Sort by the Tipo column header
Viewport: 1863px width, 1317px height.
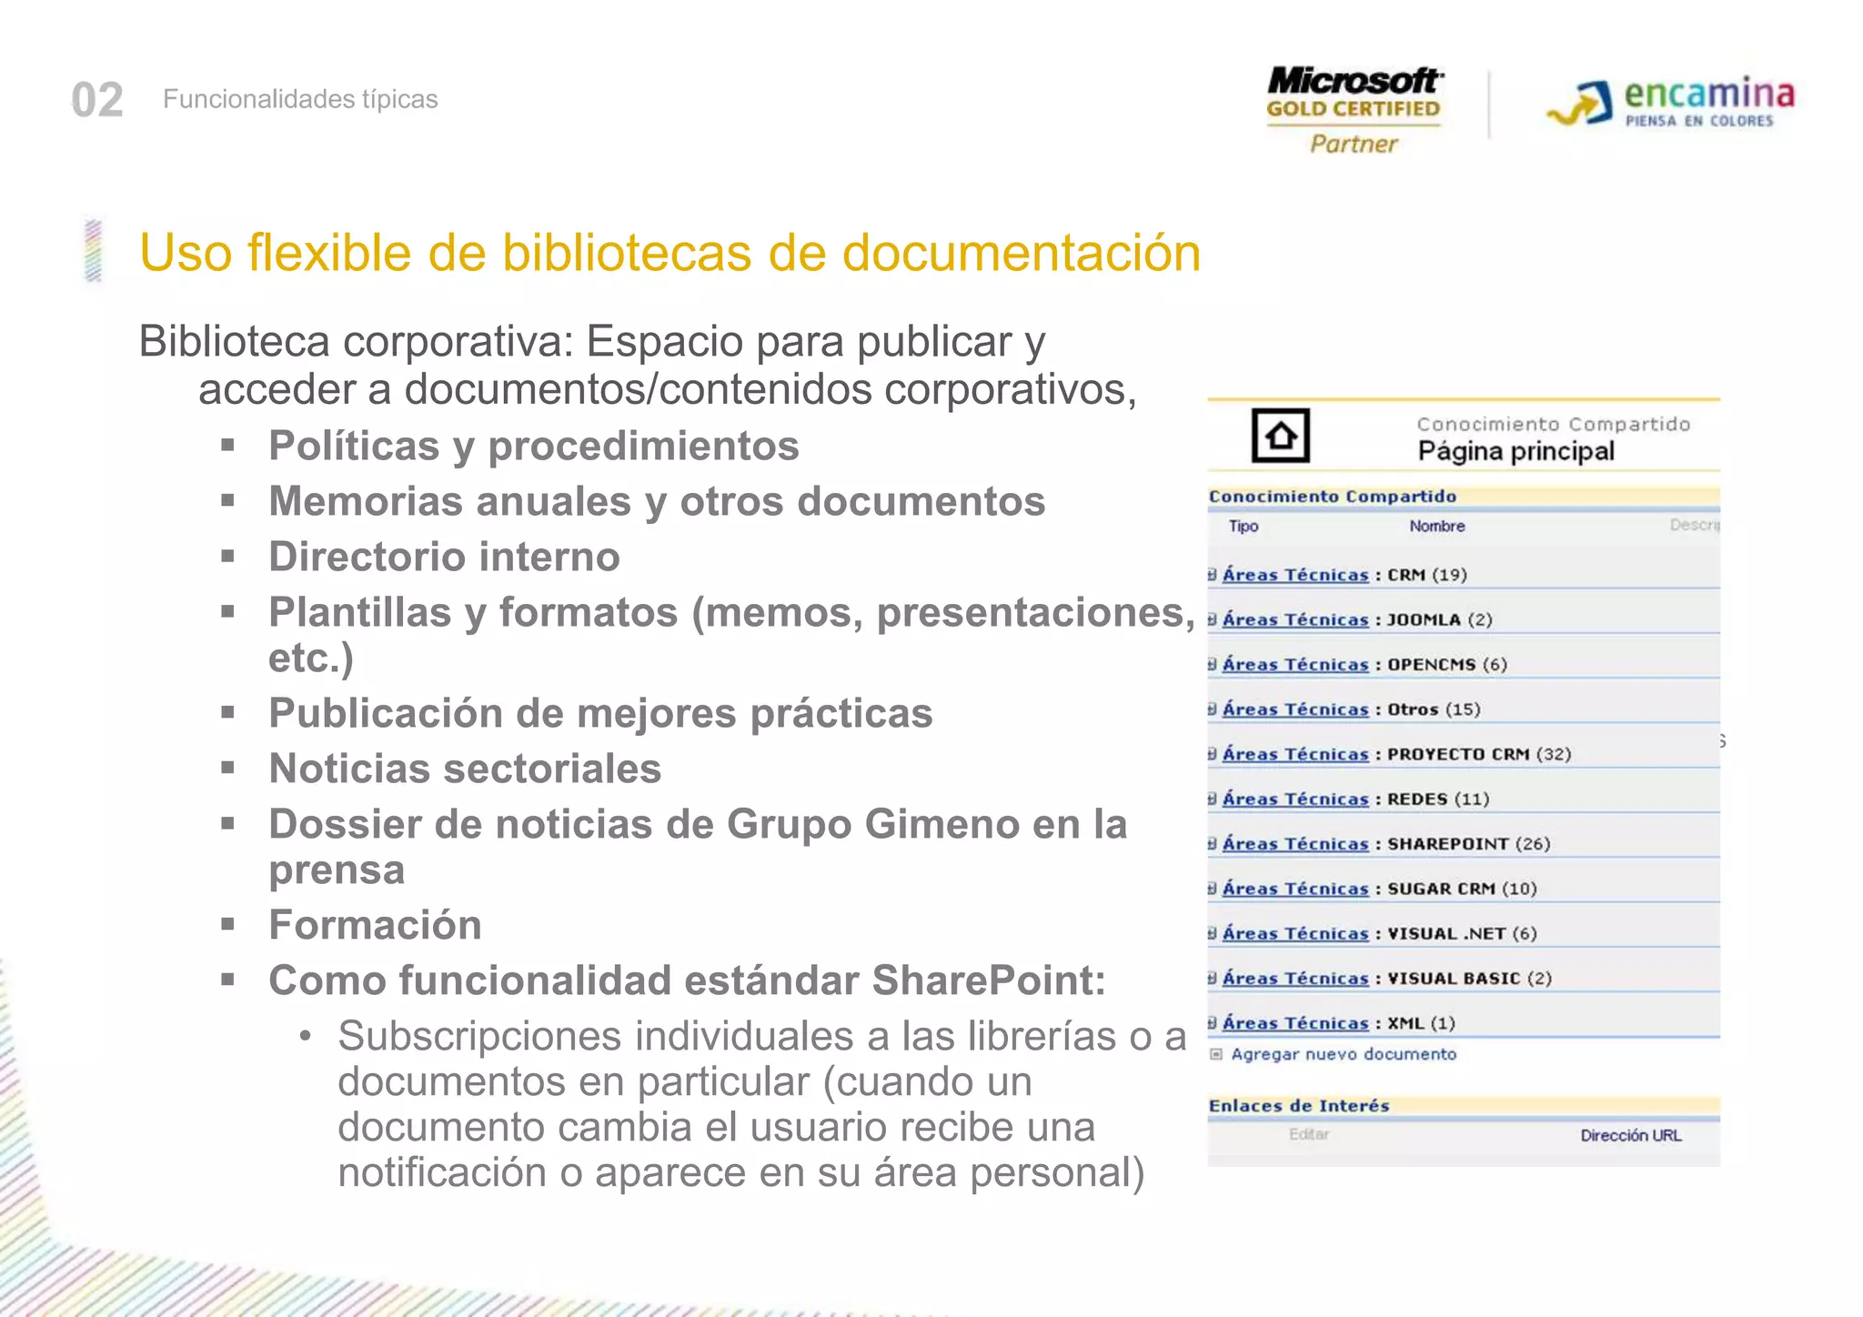1243,526
